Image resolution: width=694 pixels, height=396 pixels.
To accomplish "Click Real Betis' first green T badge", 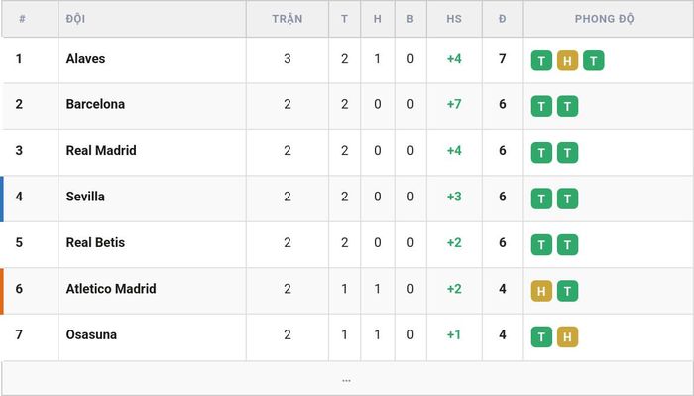I will (x=541, y=245).
